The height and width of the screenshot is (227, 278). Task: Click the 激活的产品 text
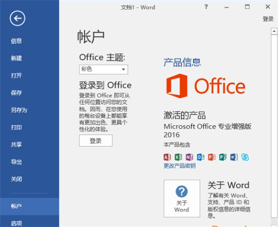coord(184,115)
